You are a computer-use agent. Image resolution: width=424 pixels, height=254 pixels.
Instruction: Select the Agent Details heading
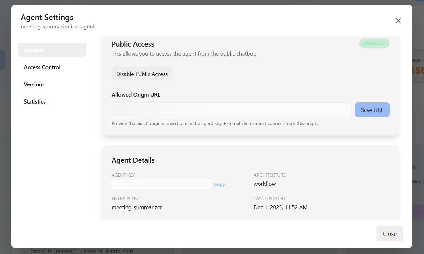pyautogui.click(x=133, y=160)
